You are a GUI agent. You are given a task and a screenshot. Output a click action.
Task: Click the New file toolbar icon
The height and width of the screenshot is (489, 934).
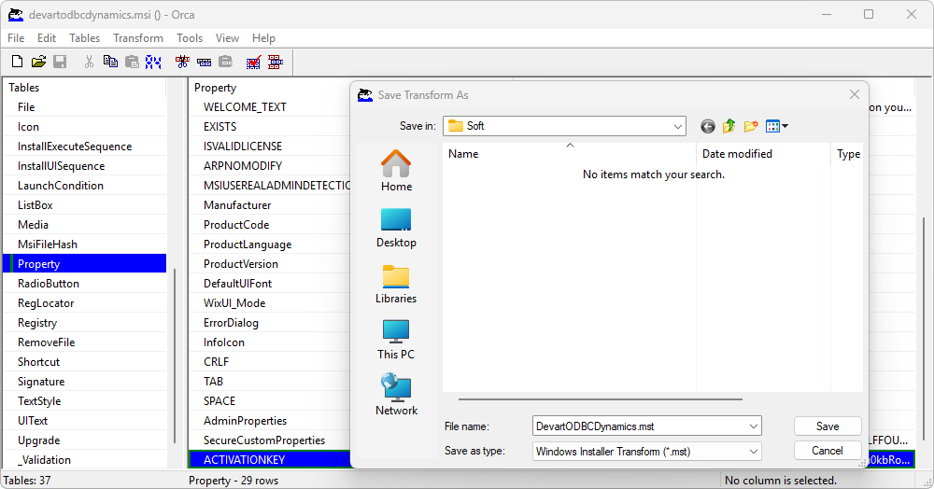17,62
